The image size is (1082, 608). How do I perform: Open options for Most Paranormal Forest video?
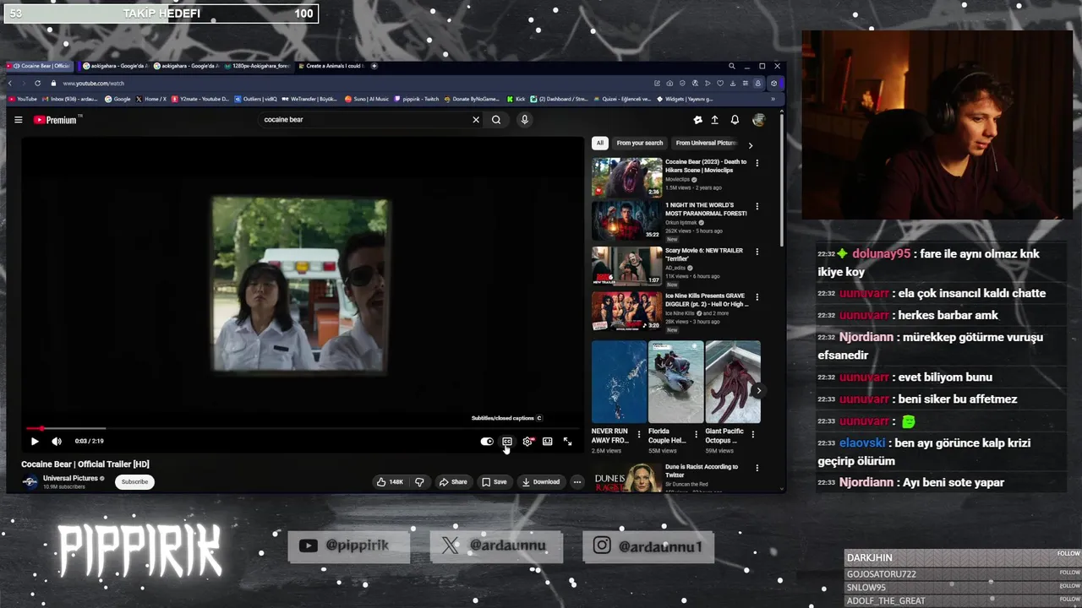[x=757, y=206]
